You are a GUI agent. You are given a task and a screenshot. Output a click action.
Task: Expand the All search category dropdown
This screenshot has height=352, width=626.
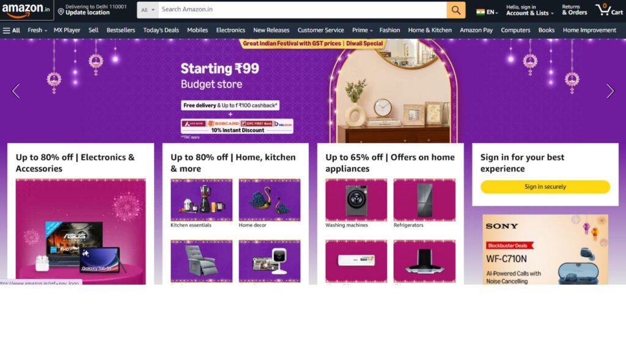pyautogui.click(x=148, y=10)
